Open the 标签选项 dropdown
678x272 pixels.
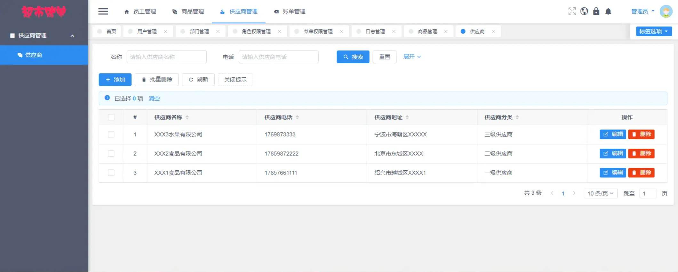coord(654,31)
